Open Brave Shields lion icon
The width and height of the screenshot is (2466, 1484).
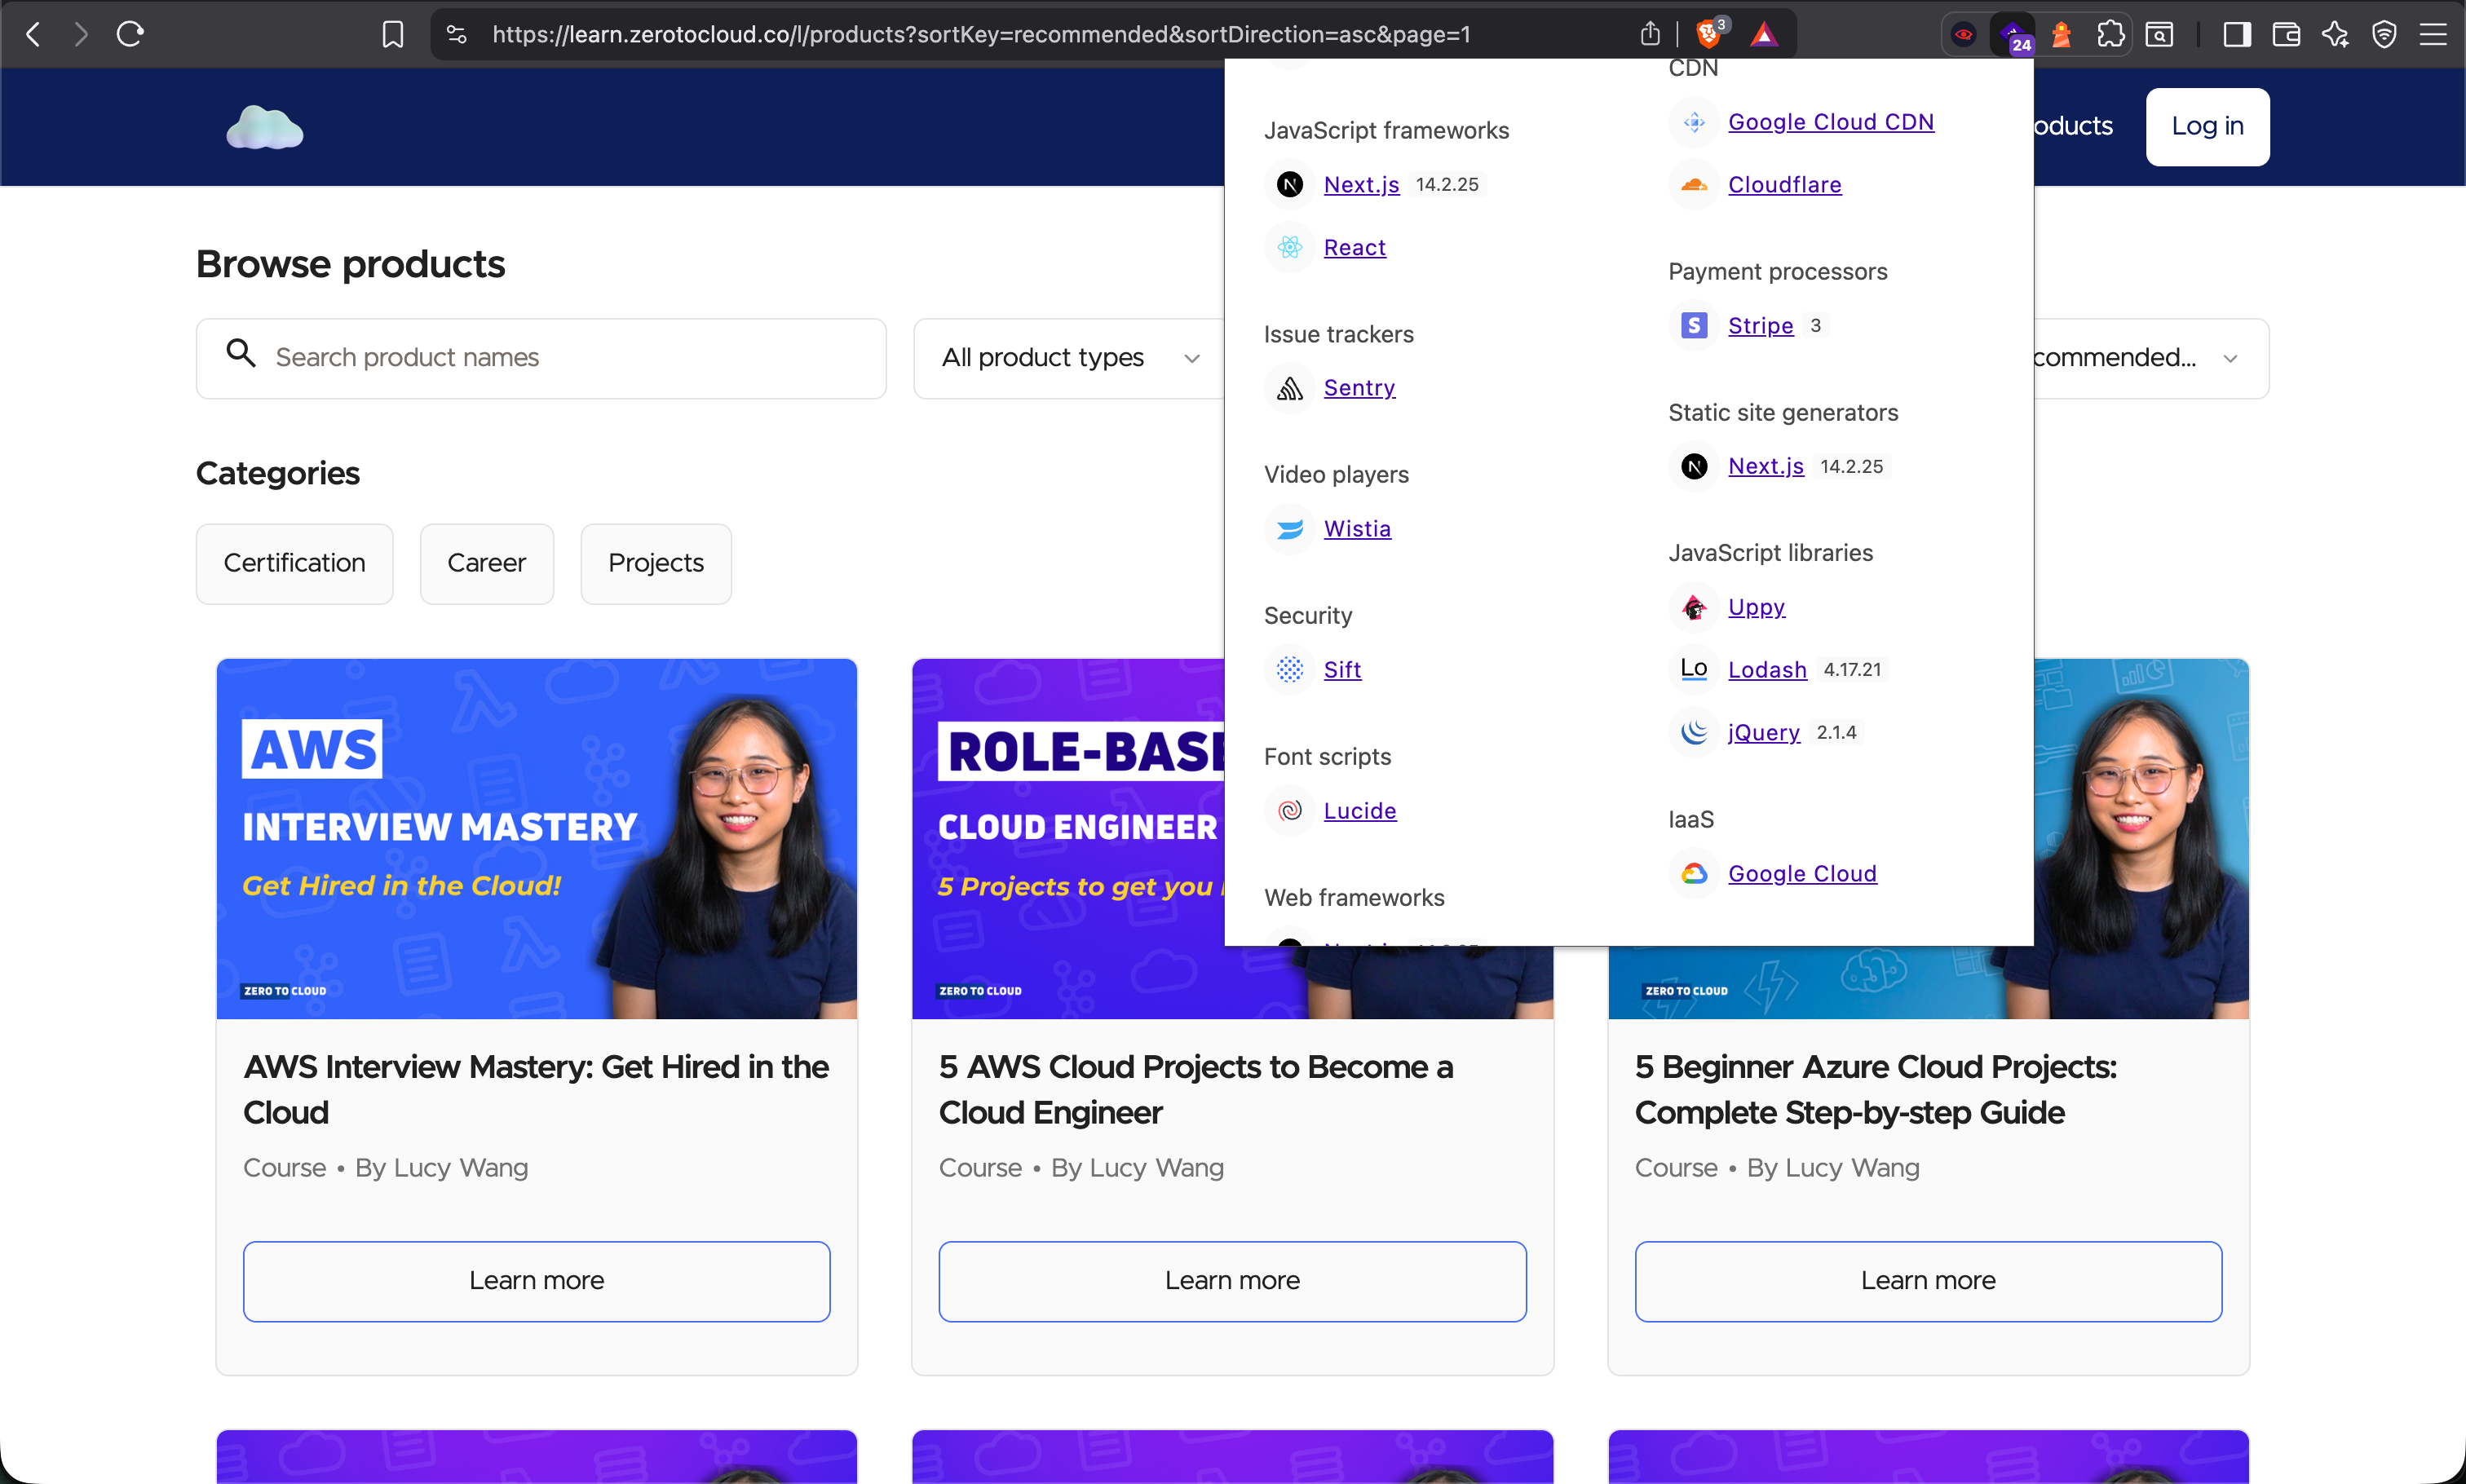click(1710, 35)
